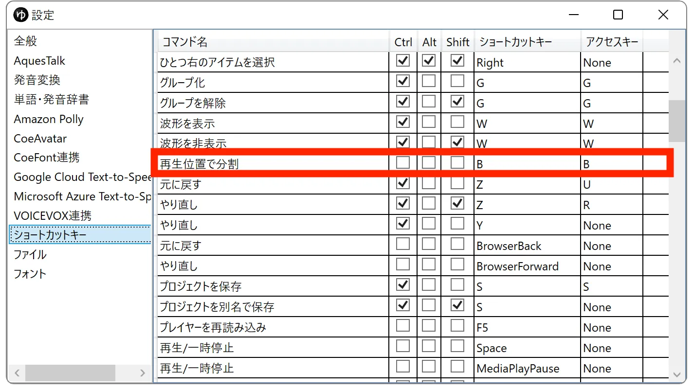Click the down arrow of the shortcut list scrollbar
The height and width of the screenshot is (390, 693).
click(x=676, y=374)
